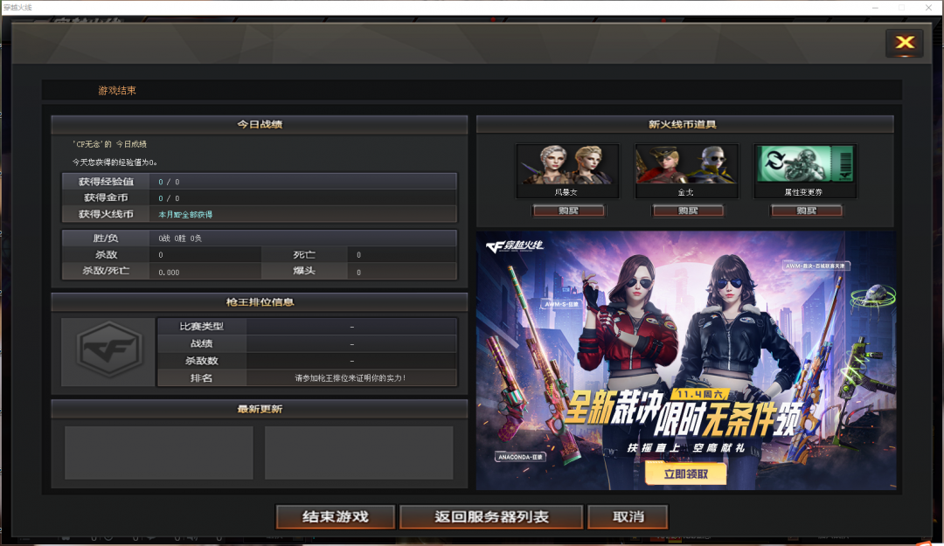Claim reward with 立即领取 button

[x=685, y=473]
